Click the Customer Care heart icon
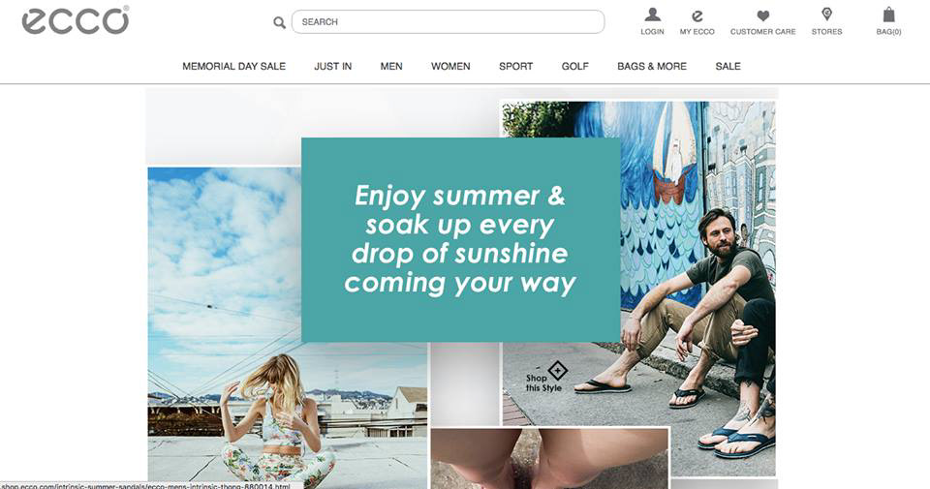The image size is (930, 489). 762,16
